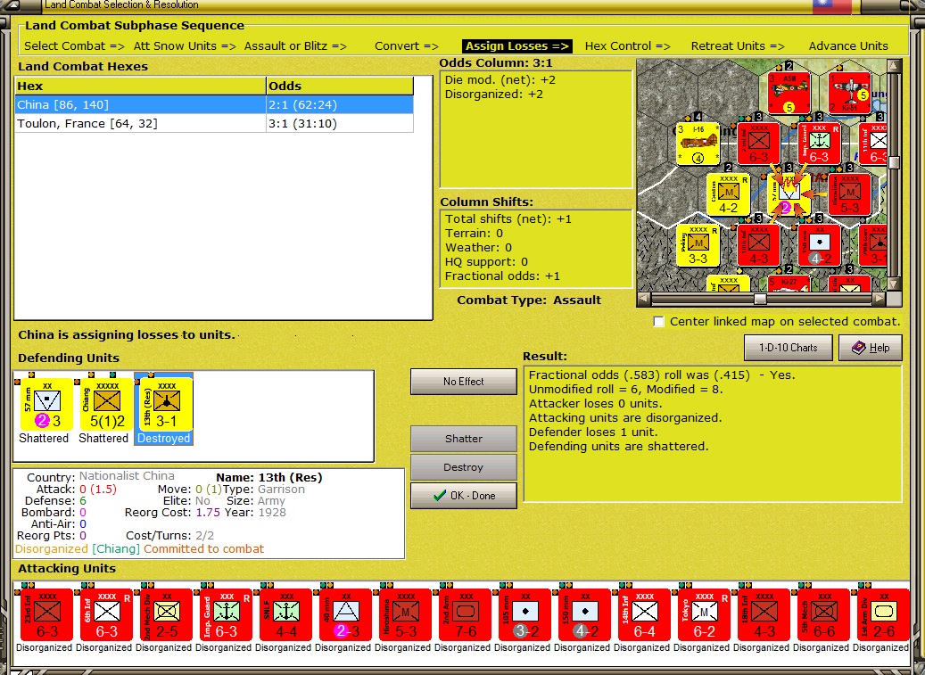Click the map's horizontal scrollbar thumb
The image size is (925, 675).
point(760,299)
